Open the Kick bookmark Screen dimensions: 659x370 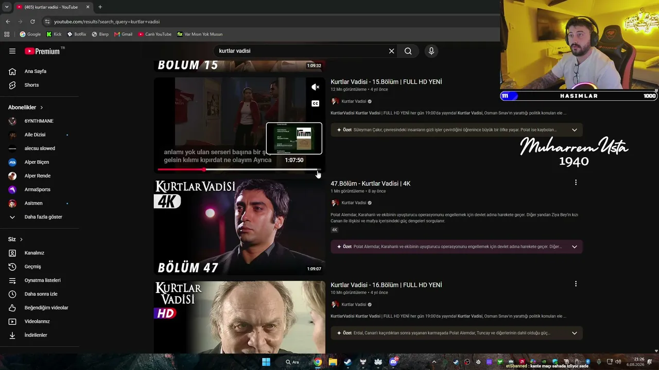[x=54, y=34]
